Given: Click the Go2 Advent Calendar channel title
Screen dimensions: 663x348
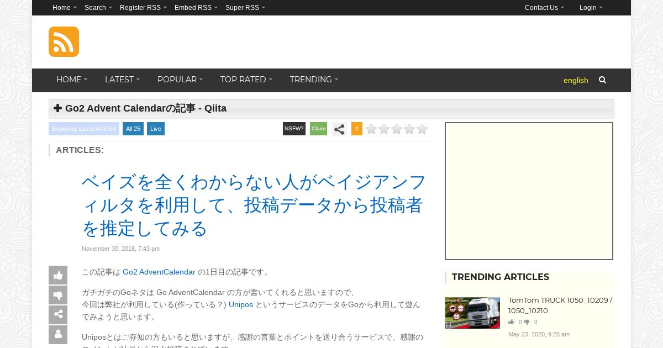Looking at the screenshot, I should 146,108.
